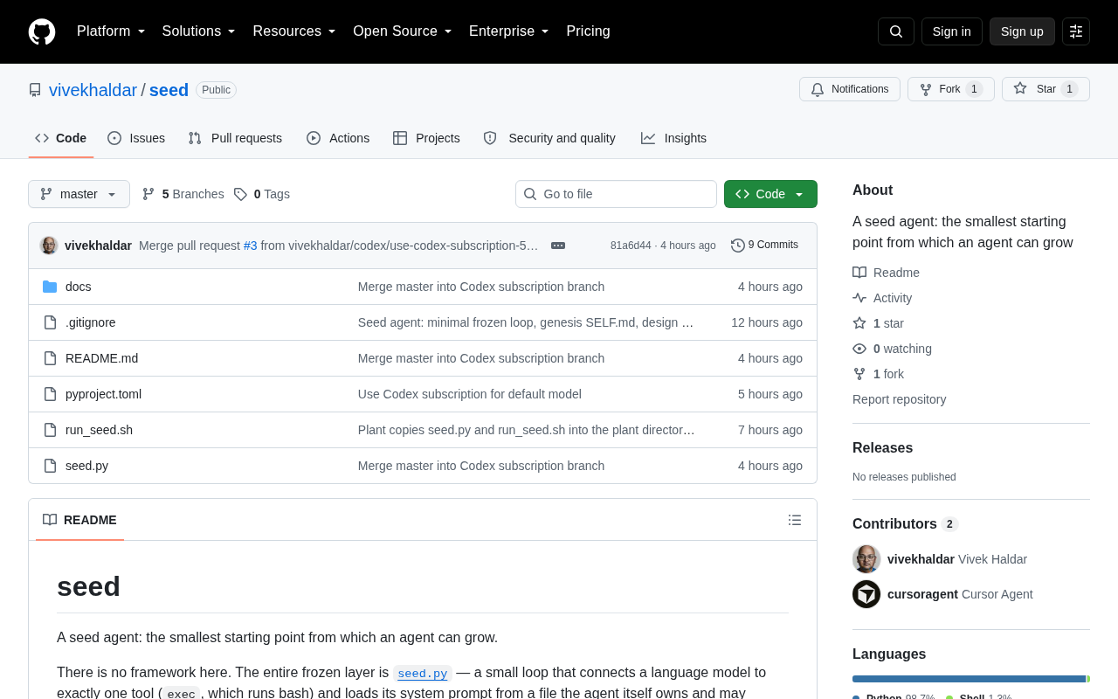Star the seed repository
Screen dimensions: 1118x699
click(1046, 89)
